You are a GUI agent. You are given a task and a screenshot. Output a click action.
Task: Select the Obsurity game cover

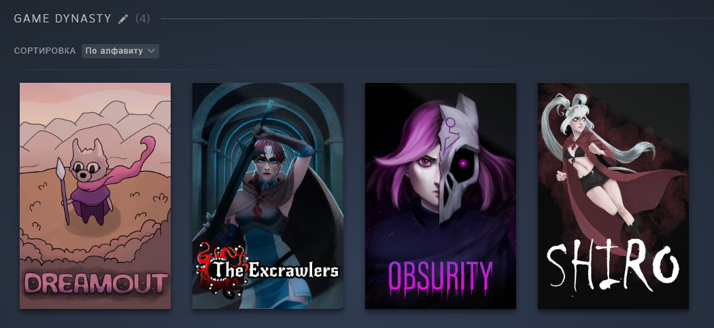coord(441,196)
